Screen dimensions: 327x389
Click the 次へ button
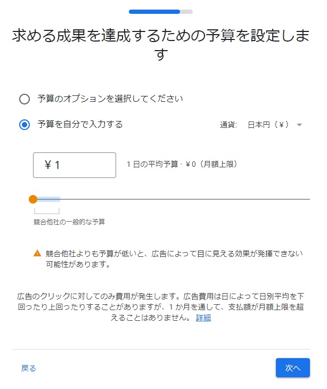pyautogui.click(x=293, y=368)
